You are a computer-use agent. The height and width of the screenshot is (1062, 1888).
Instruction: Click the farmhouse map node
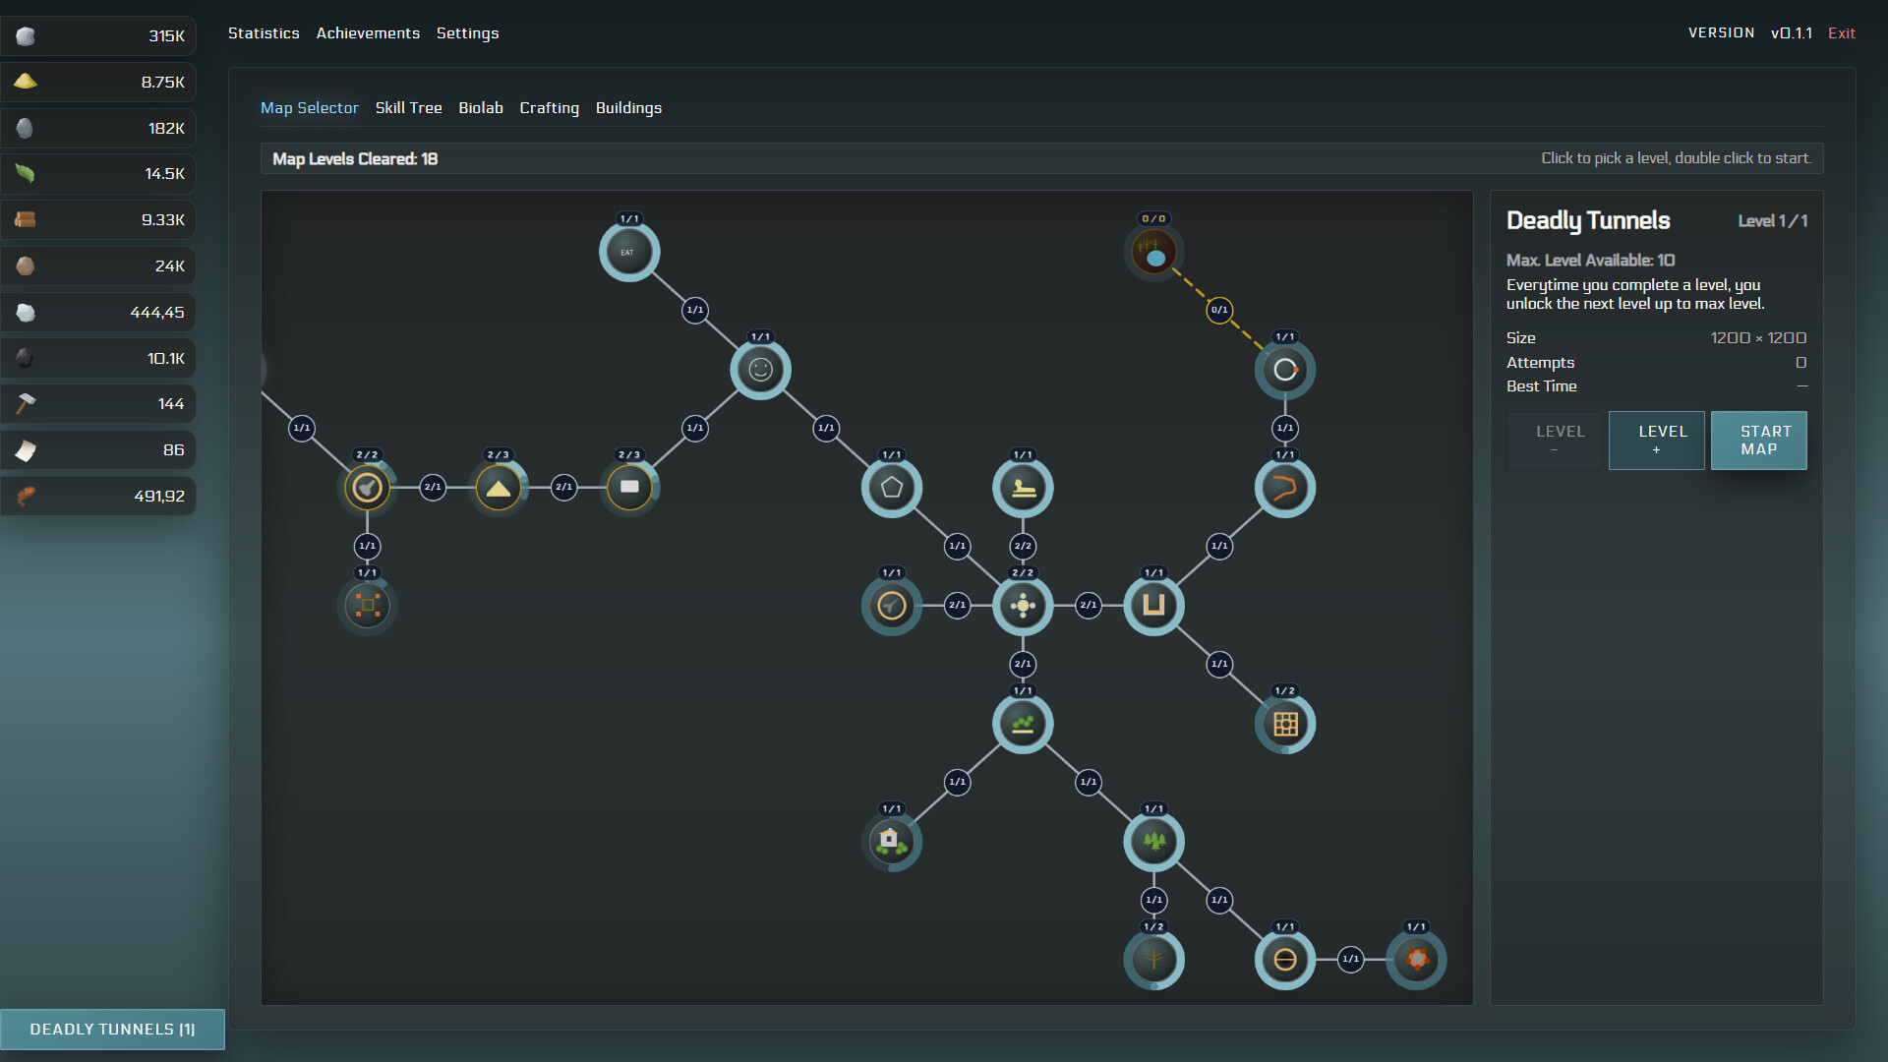pyautogui.click(x=891, y=842)
